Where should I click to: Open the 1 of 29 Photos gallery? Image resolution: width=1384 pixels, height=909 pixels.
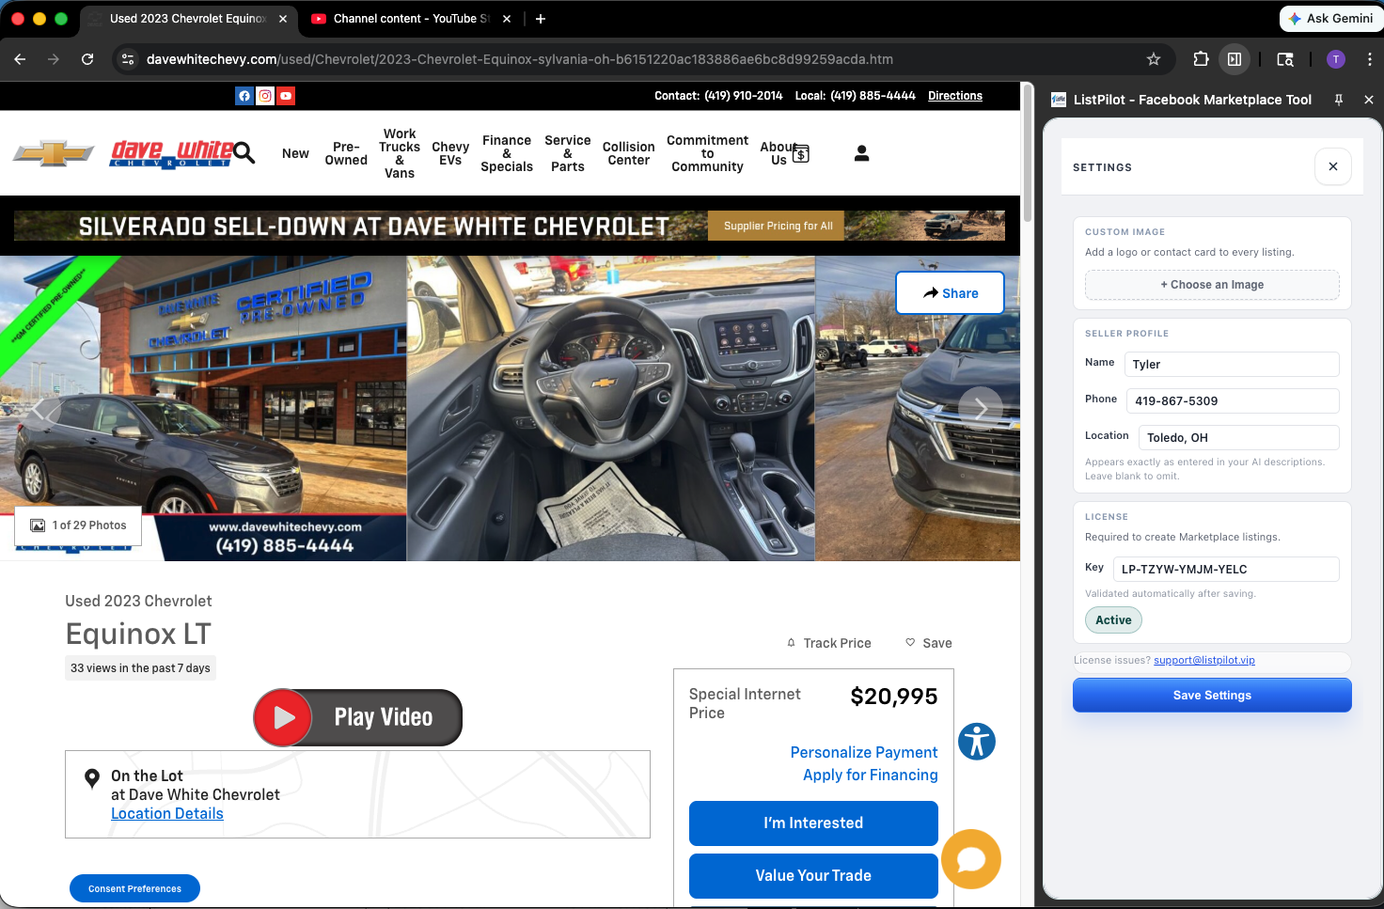coord(78,525)
